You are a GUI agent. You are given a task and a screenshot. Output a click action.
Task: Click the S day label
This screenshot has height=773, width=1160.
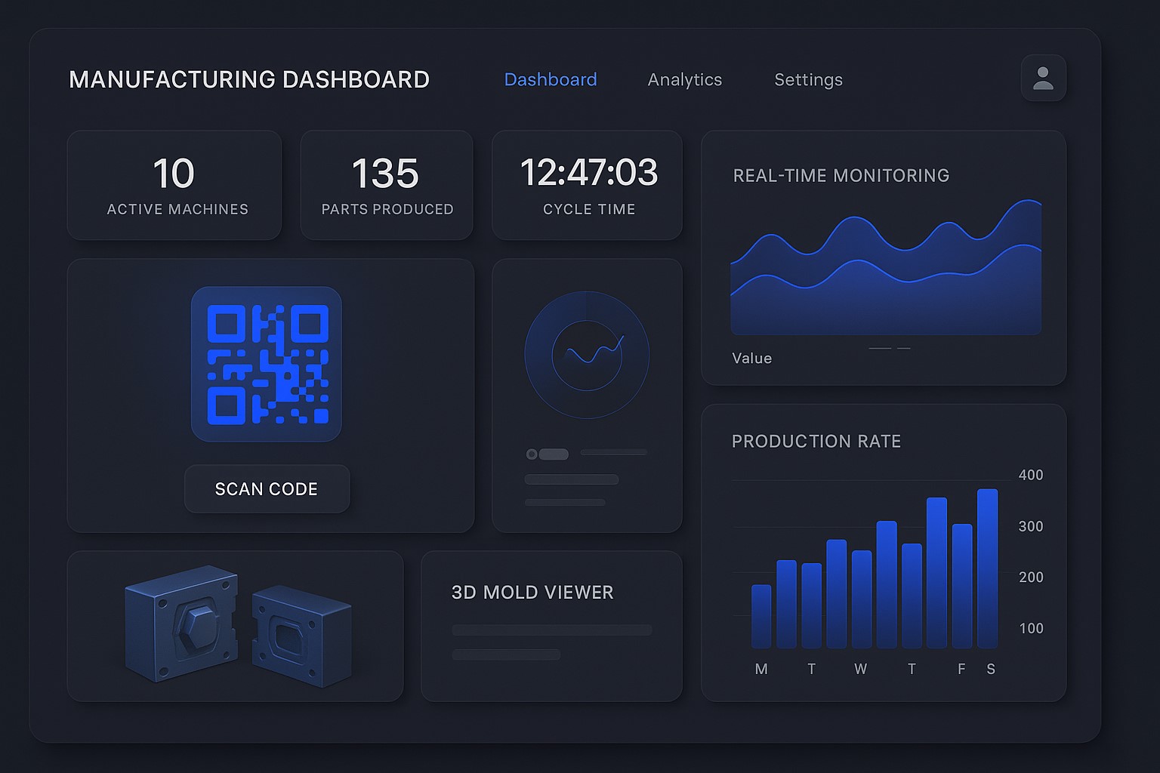[x=991, y=669]
